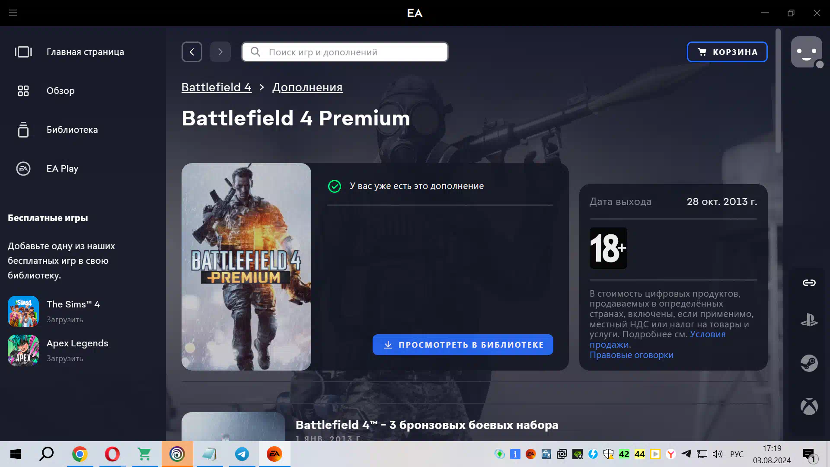This screenshot has height=467, width=830.
Task: Open Правовые оговорки link
Action: click(631, 355)
